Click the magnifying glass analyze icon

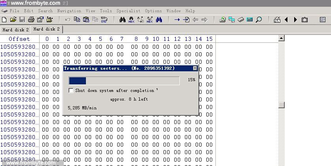[259, 19]
